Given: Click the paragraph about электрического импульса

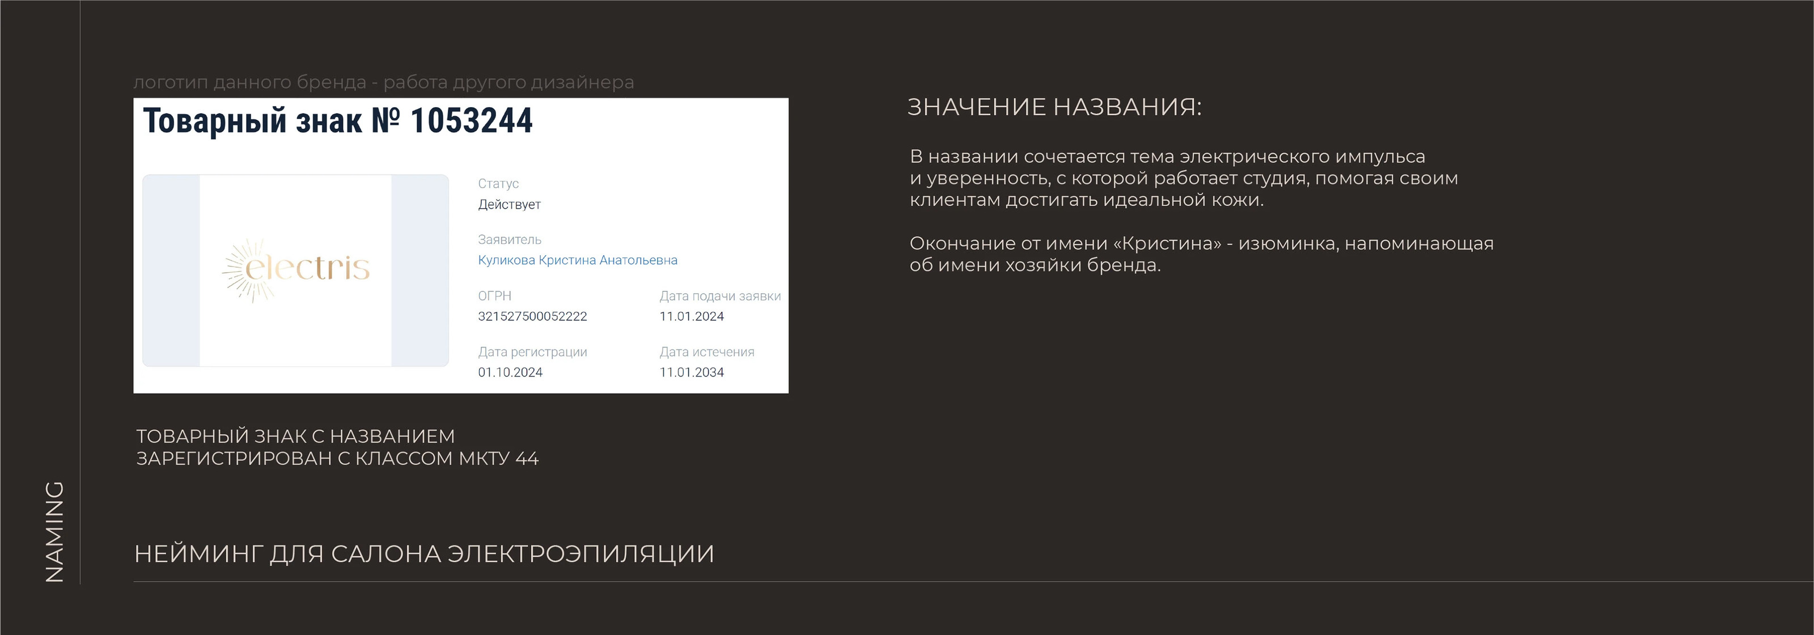Looking at the screenshot, I should pyautogui.click(x=1183, y=178).
